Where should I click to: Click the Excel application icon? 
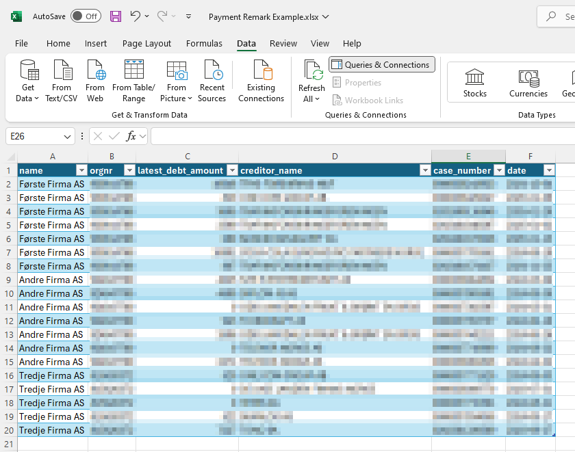[x=16, y=16]
